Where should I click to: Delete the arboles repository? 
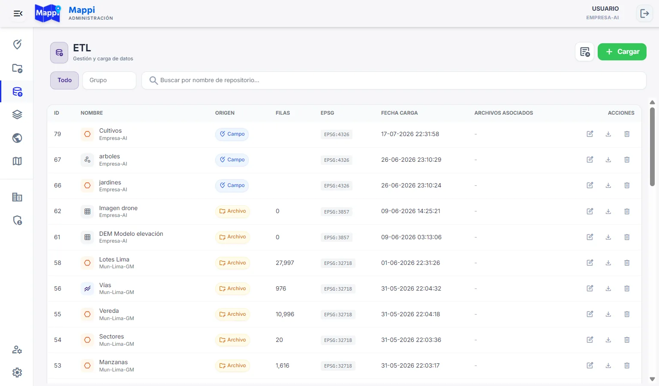(x=627, y=160)
